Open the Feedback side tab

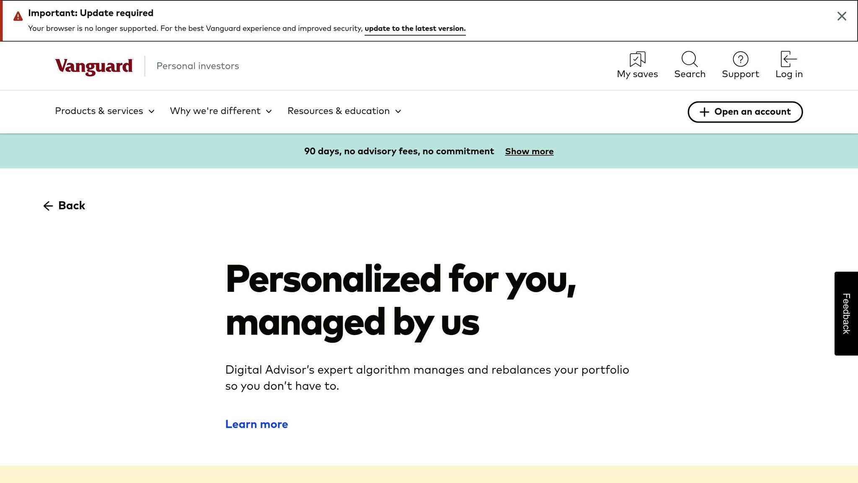pyautogui.click(x=846, y=313)
